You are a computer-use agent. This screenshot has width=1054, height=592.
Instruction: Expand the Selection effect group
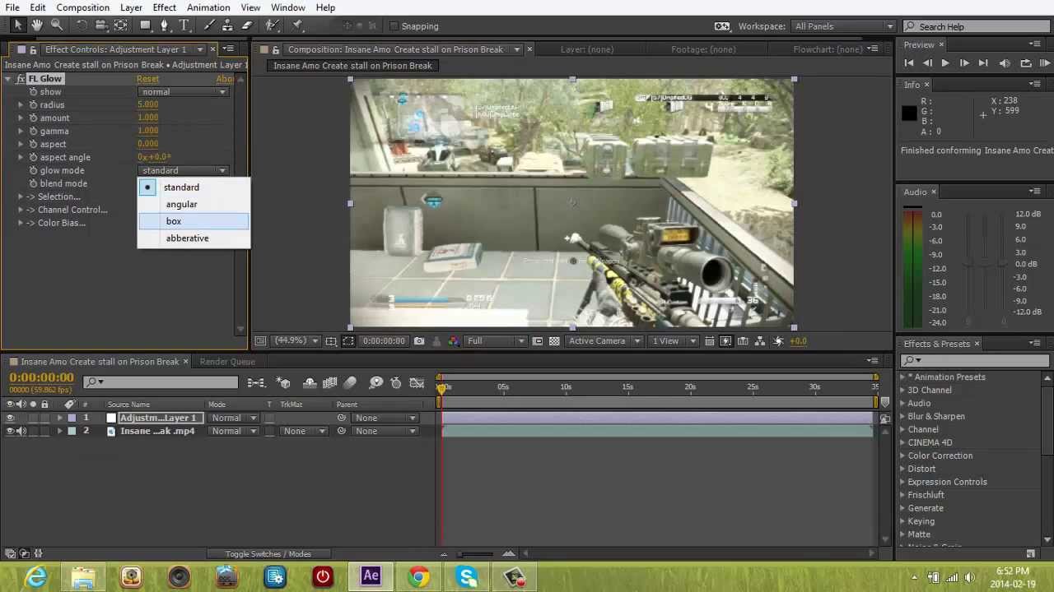21,197
